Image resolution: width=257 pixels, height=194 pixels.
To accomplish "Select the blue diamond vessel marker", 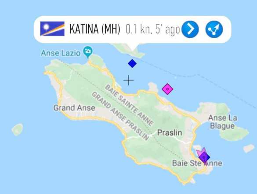I will pos(132,63).
